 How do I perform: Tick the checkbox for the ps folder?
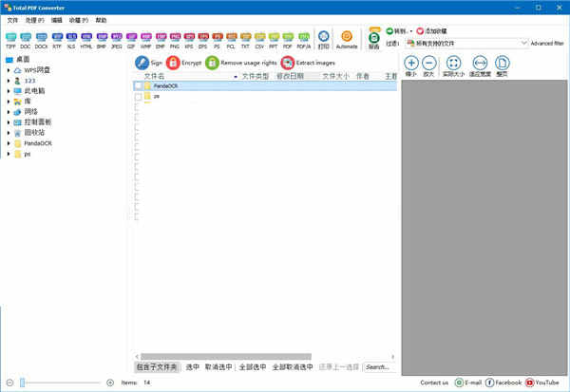point(139,96)
